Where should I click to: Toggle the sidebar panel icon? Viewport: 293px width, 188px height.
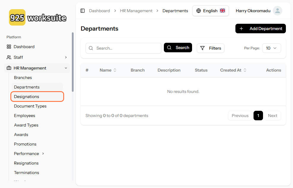[x=83, y=11]
